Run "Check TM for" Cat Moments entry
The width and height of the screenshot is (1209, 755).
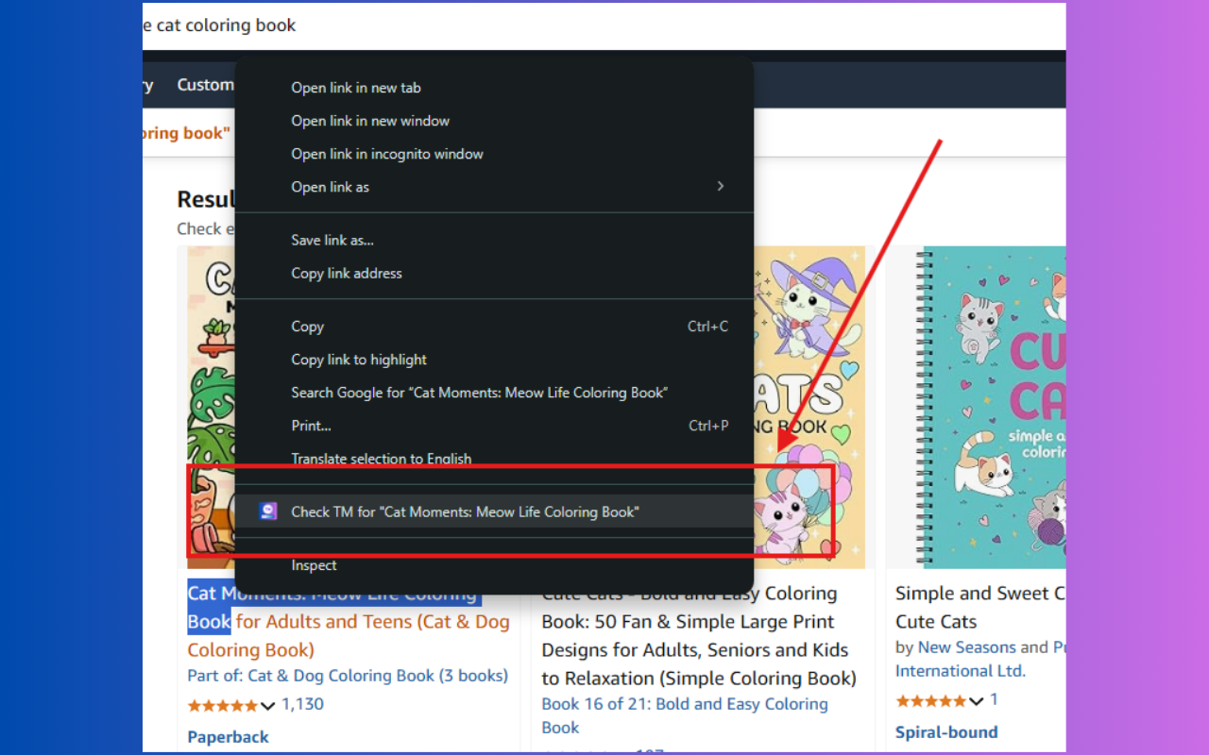(x=494, y=512)
